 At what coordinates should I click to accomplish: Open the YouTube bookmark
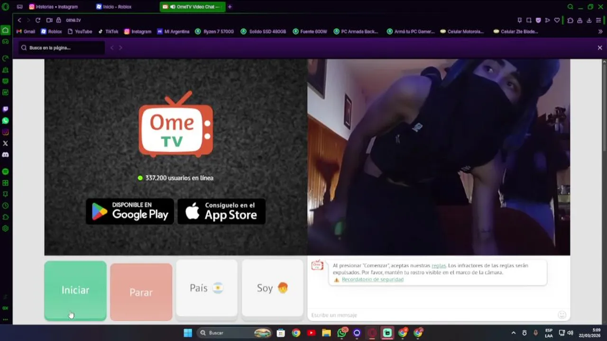[x=80, y=31]
